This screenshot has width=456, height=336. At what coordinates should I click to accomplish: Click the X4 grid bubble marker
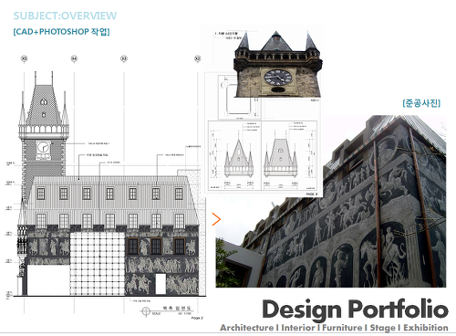pyautogui.click(x=74, y=58)
